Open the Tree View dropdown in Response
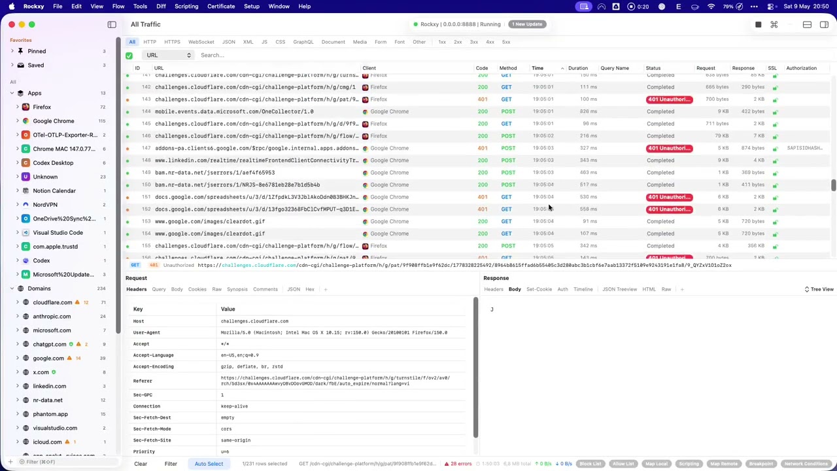Image resolution: width=837 pixels, height=471 pixels. coord(819,289)
